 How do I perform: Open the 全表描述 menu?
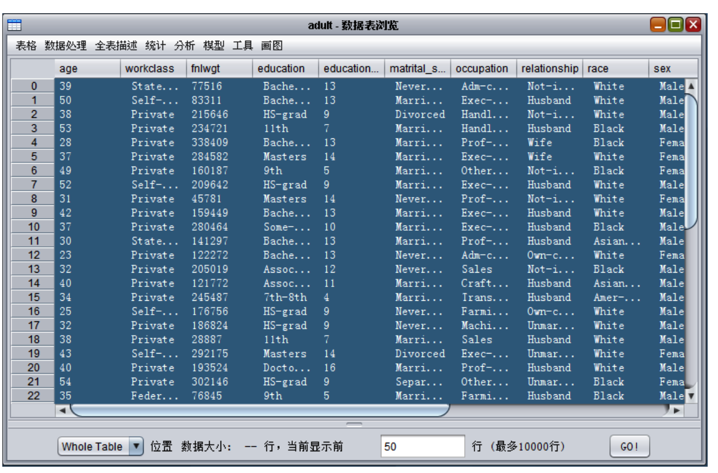(116, 46)
